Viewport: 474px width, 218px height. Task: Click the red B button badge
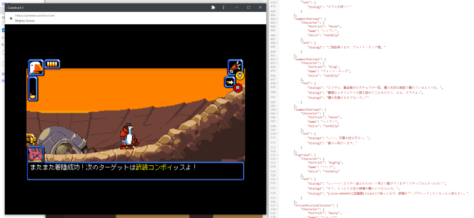pos(238,88)
